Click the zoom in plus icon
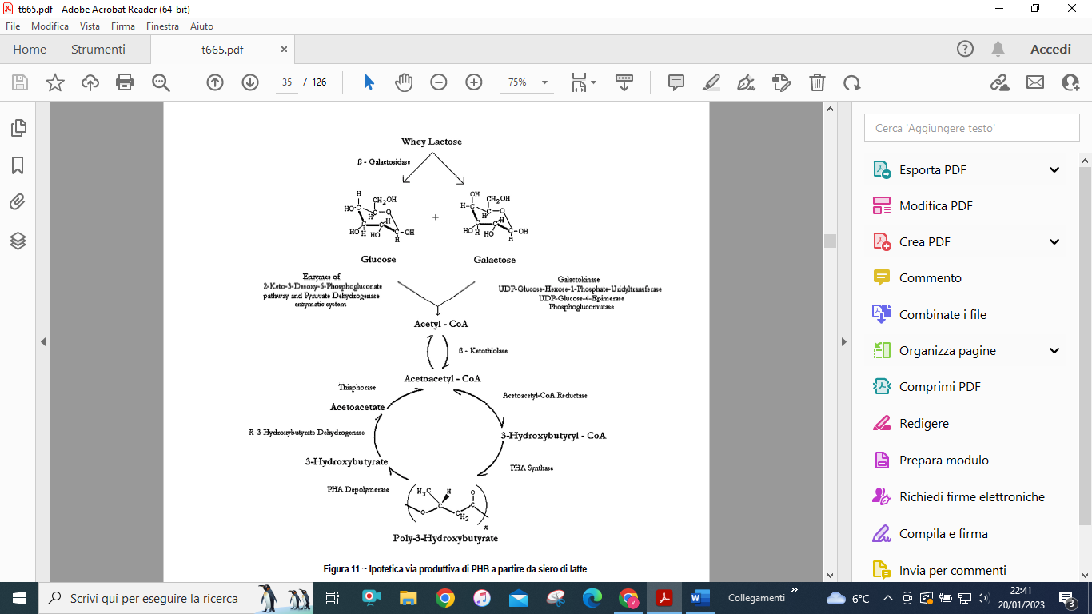This screenshot has width=1092, height=614. pyautogui.click(x=474, y=82)
